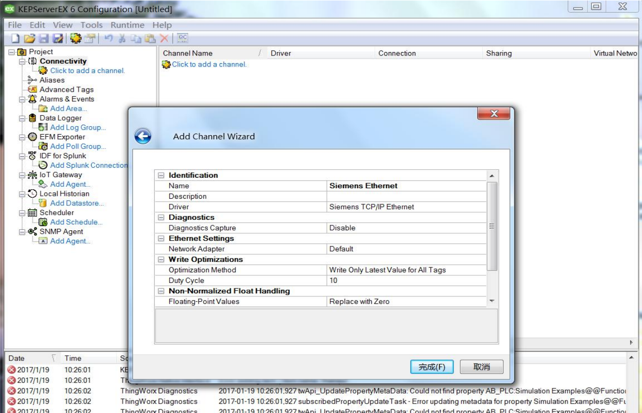Click the Undo arrow in the toolbar
642x413 pixels.
click(108, 38)
